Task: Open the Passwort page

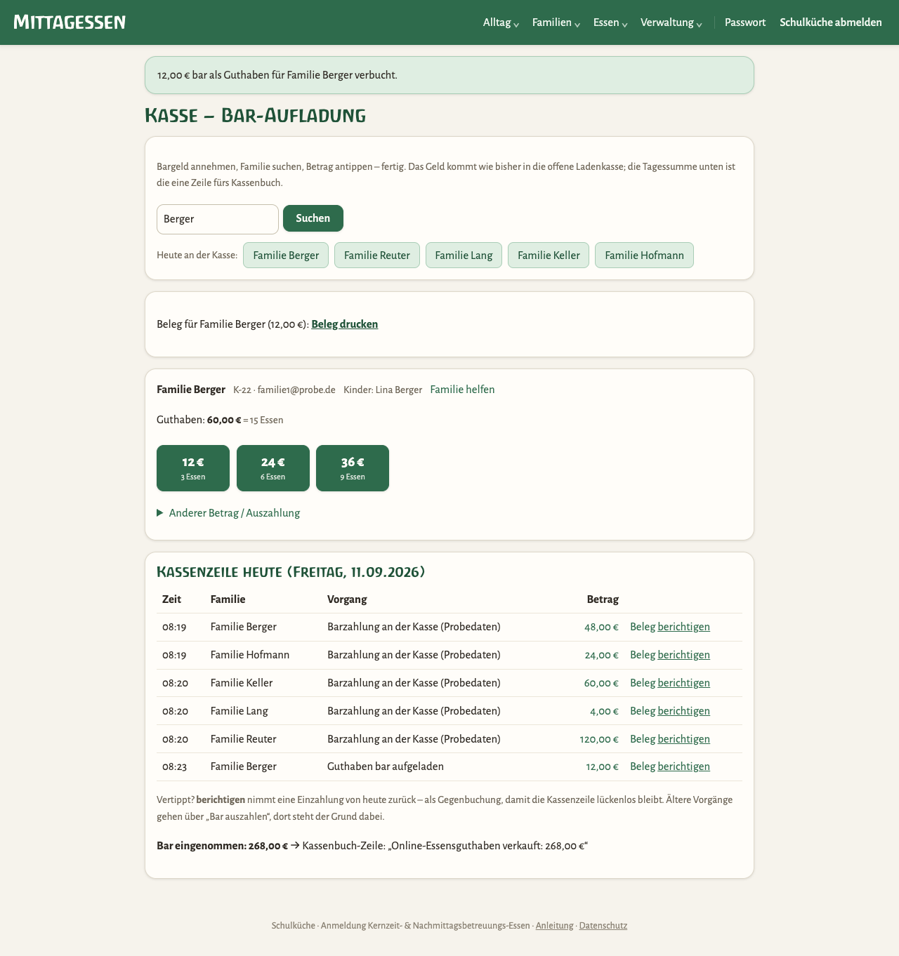Action: tap(745, 22)
